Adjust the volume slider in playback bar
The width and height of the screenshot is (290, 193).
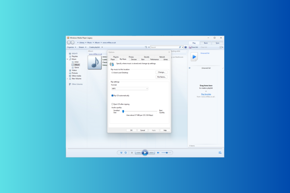coord(166,153)
